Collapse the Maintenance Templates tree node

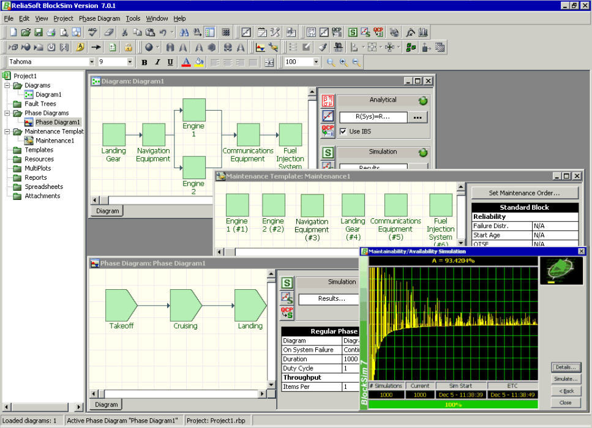(7, 131)
